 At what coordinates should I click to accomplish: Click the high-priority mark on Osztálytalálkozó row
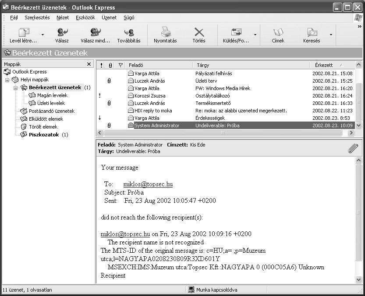99,95
